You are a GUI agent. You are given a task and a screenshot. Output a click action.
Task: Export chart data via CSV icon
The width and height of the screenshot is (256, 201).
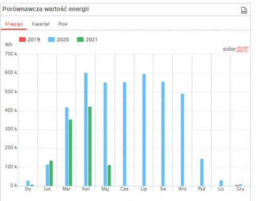point(244,10)
